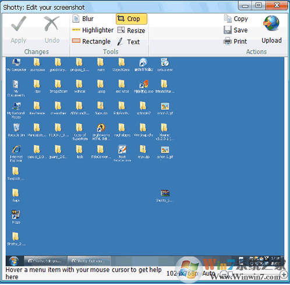Pick the Rectangle drawing tool
The image size is (290, 285).
[91, 41]
